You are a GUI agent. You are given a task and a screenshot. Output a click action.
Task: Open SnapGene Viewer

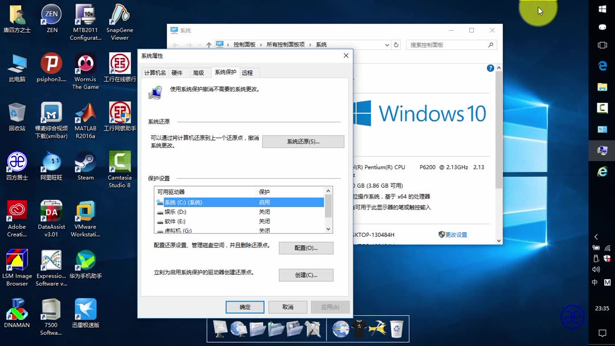(119, 17)
